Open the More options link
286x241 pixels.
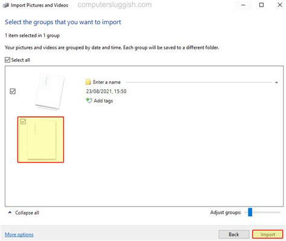tap(19, 234)
